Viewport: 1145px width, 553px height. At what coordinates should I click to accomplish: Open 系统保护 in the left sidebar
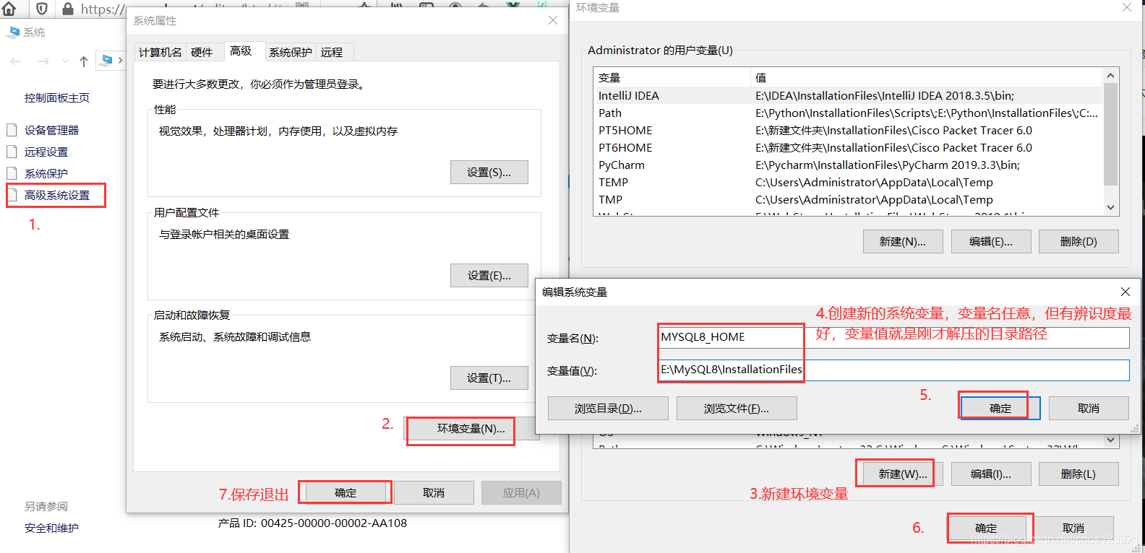click(46, 173)
